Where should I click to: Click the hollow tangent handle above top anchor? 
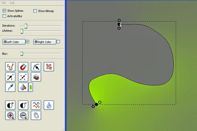pyautogui.click(x=119, y=20)
